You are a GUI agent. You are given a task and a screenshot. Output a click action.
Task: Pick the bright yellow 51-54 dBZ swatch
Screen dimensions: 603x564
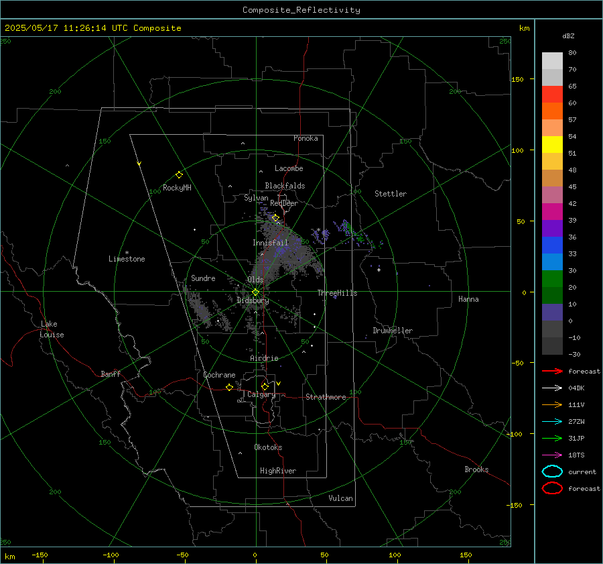tap(552, 144)
